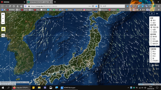
Task: Uncheck 建物数 checkbox
Action: 151,36
